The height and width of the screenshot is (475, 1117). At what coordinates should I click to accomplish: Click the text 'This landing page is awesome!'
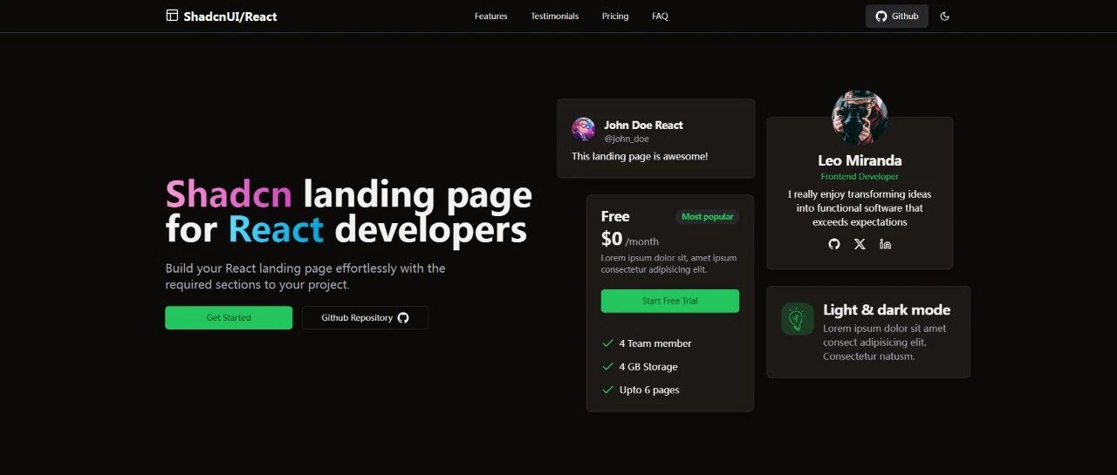640,156
